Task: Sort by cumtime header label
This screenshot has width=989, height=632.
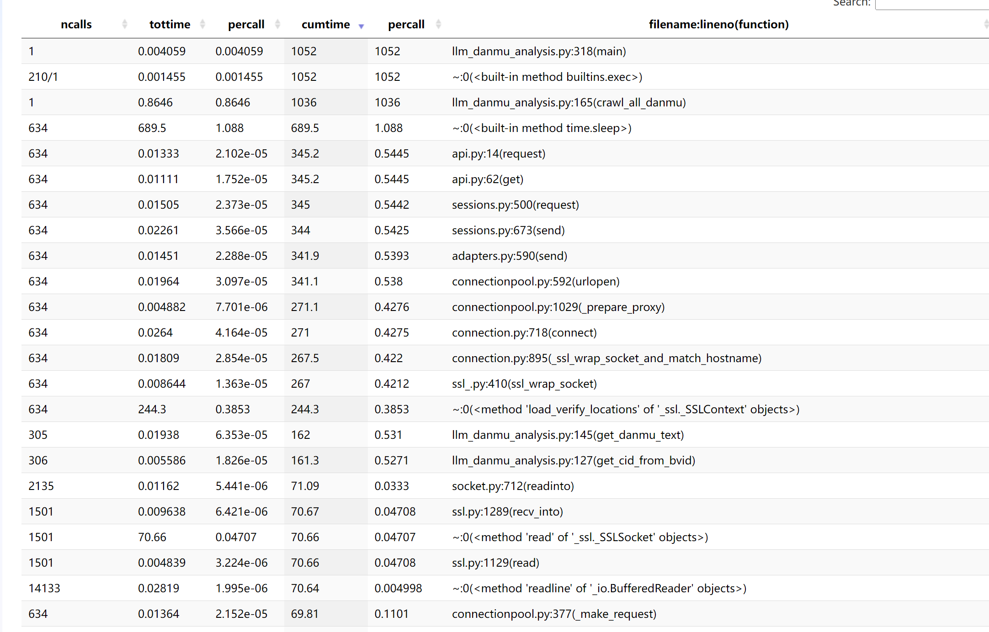Action: pos(325,24)
